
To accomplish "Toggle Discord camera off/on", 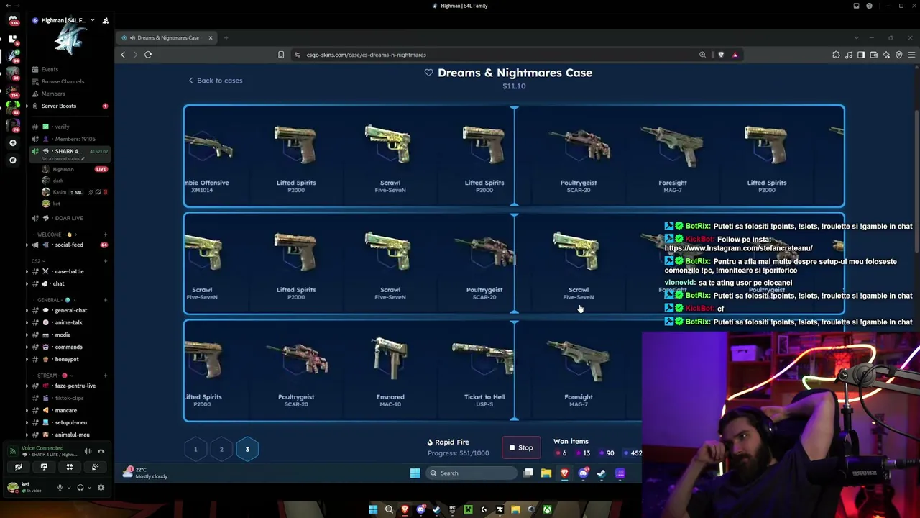I will tap(19, 468).
